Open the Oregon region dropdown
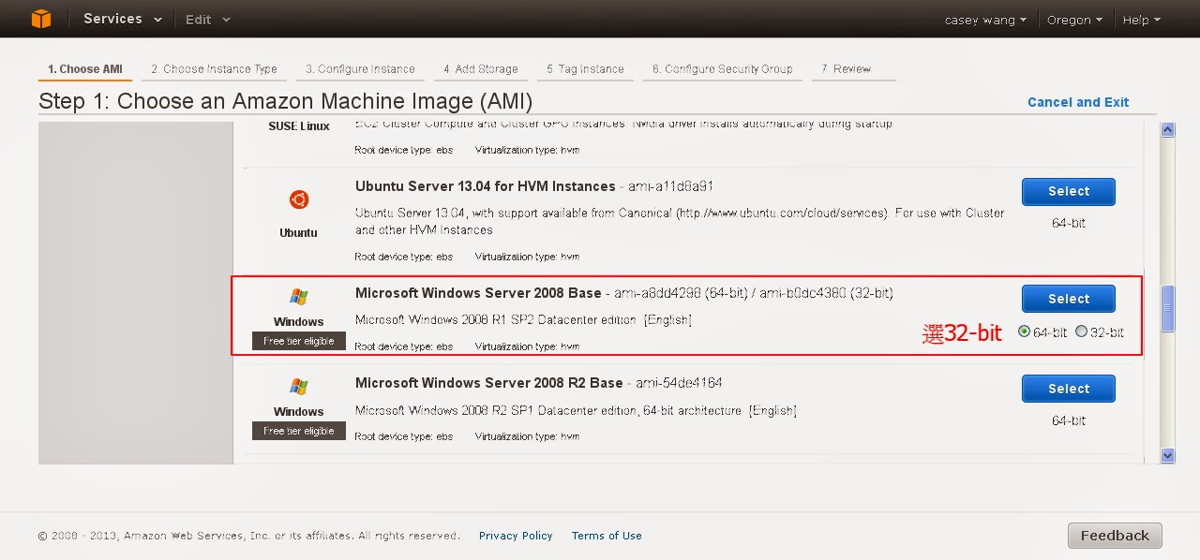Viewport: 1200px width, 560px height. [1074, 20]
